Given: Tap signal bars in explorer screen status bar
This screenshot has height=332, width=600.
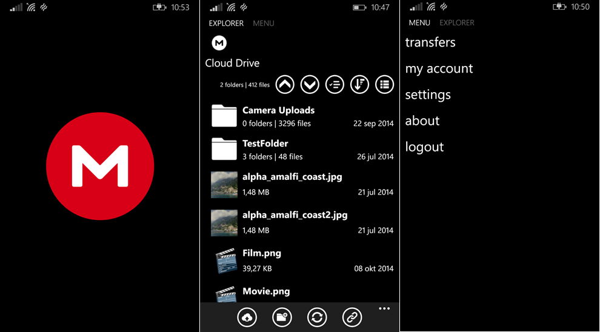Looking at the screenshot, I should (x=216, y=7).
